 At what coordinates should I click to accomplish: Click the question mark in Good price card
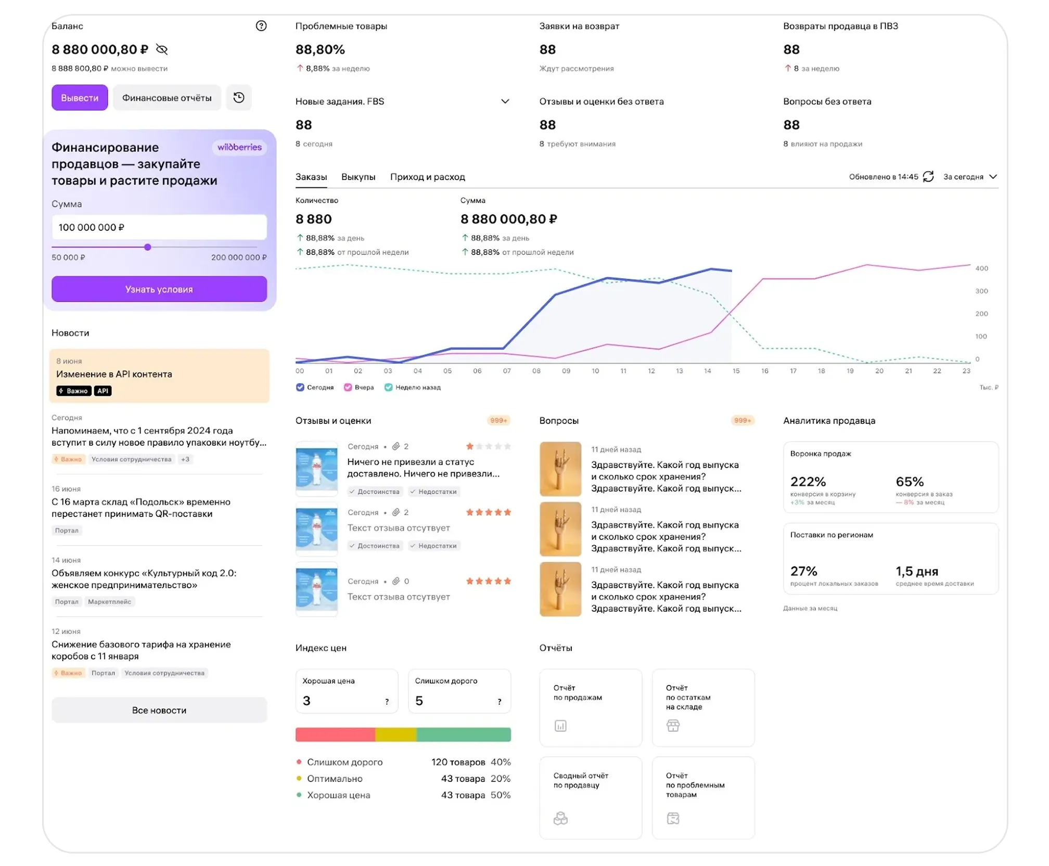coord(387,702)
